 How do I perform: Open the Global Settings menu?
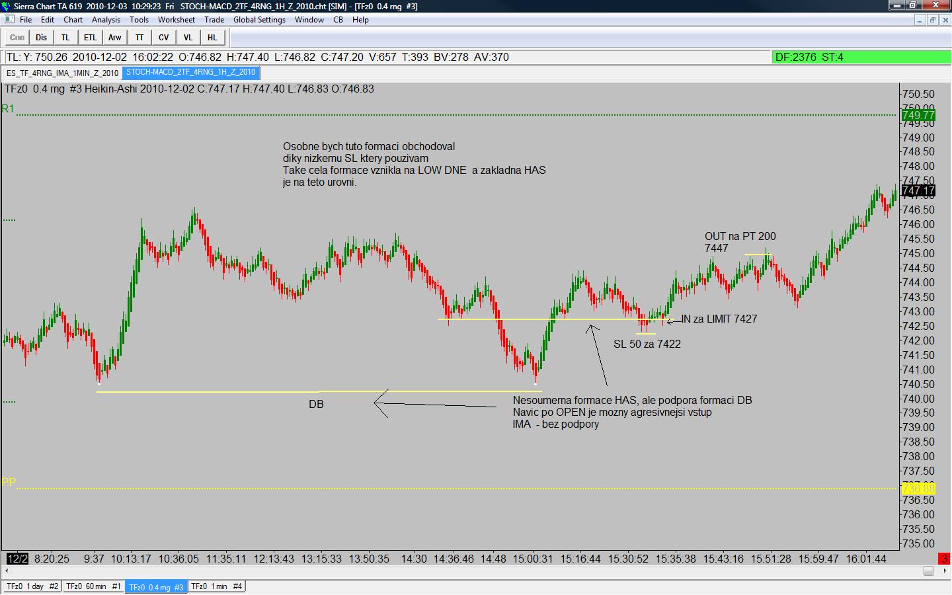click(x=259, y=20)
